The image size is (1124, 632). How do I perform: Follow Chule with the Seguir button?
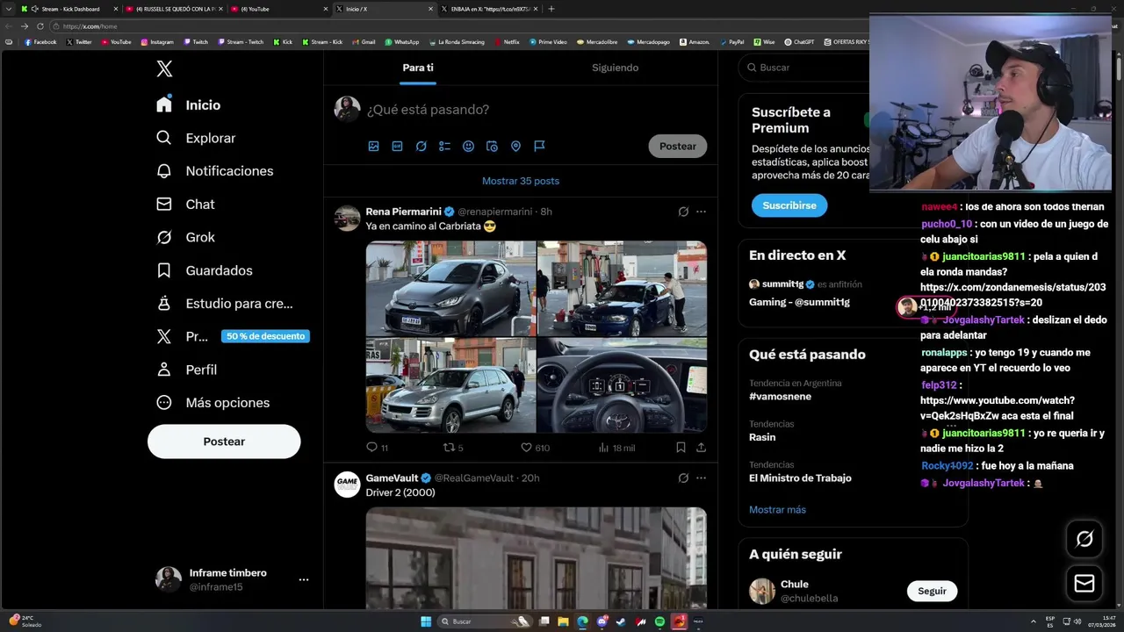[932, 592]
